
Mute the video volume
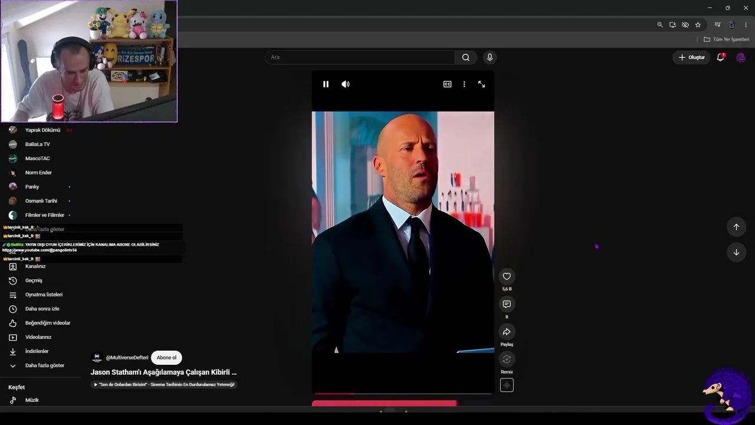pyautogui.click(x=346, y=84)
